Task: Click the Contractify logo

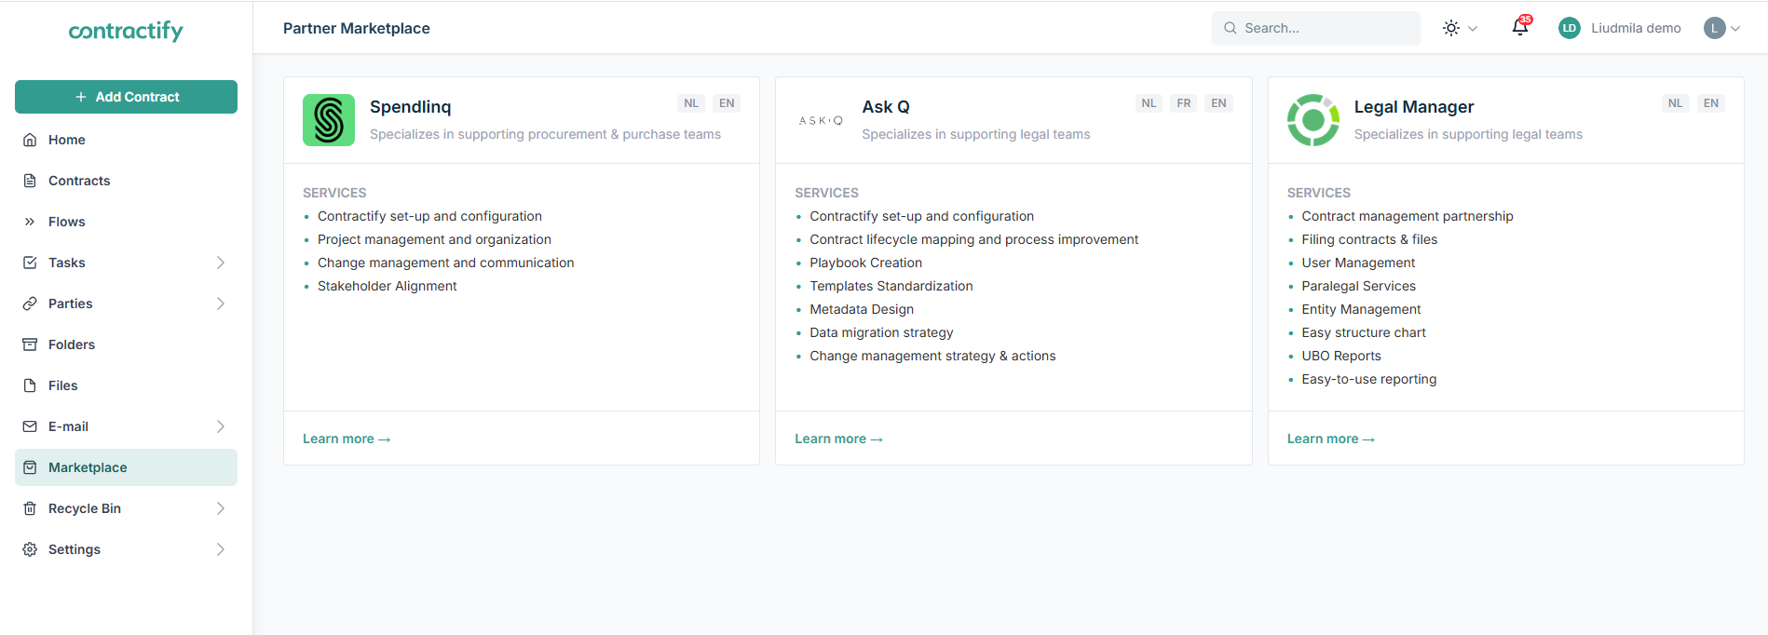Action: (126, 31)
